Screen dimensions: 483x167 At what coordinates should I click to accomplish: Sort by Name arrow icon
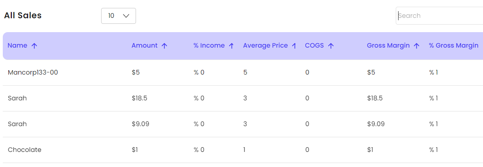(x=34, y=46)
